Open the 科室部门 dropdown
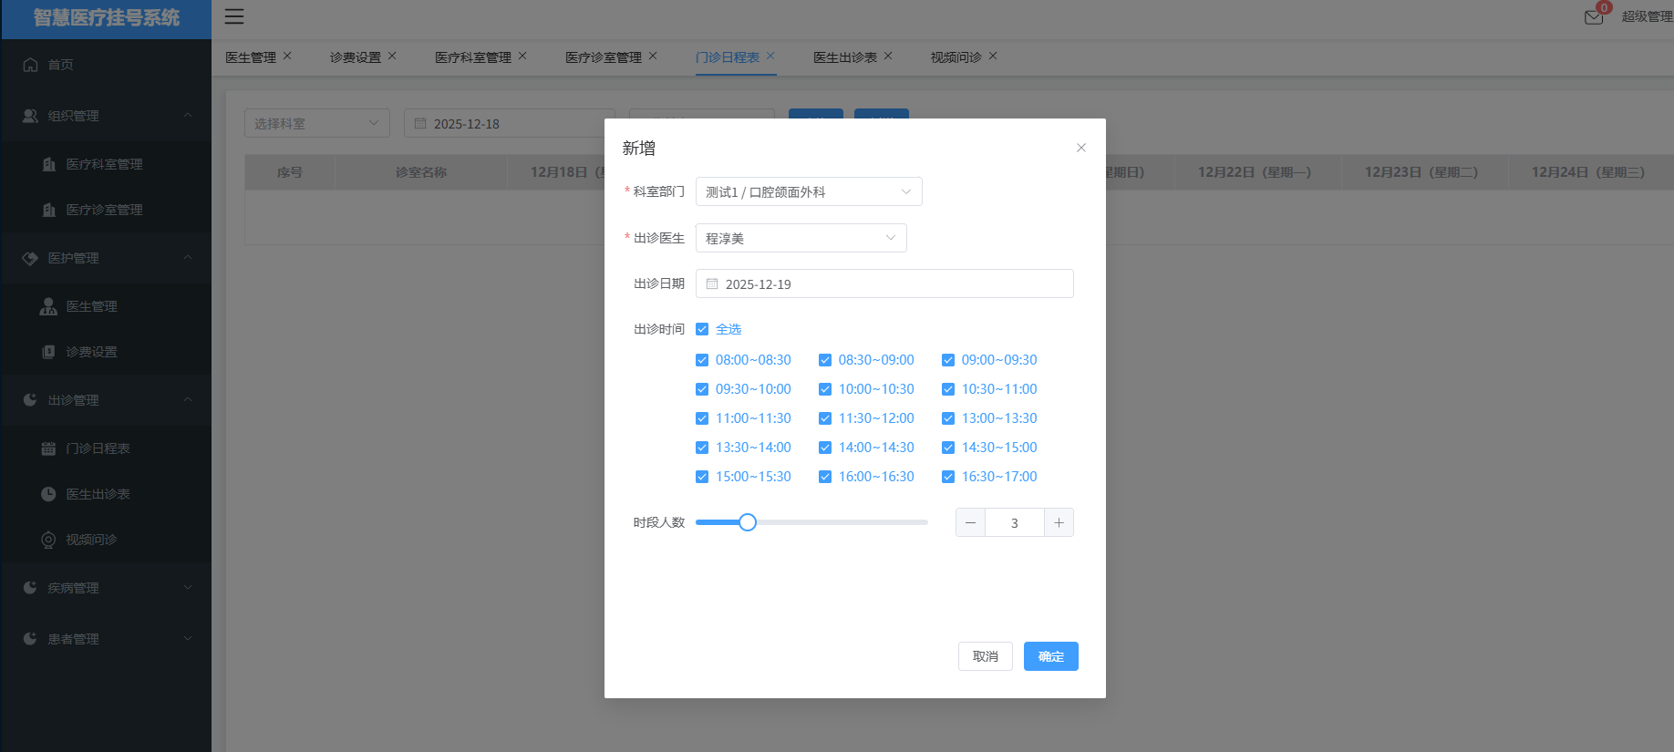This screenshot has height=752, width=1674. 809,191
